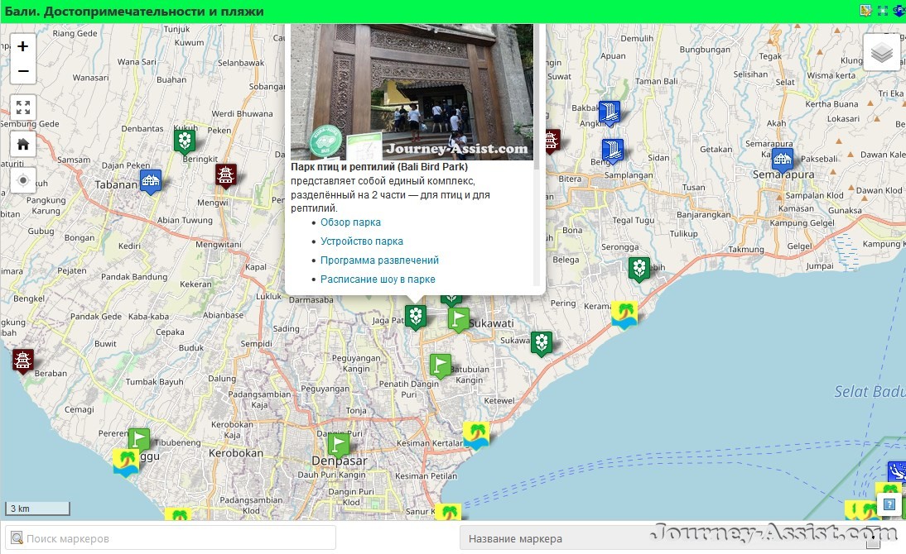906x554 pixels.
Task: Select the flower marker near Lebih
Action: pos(639,270)
